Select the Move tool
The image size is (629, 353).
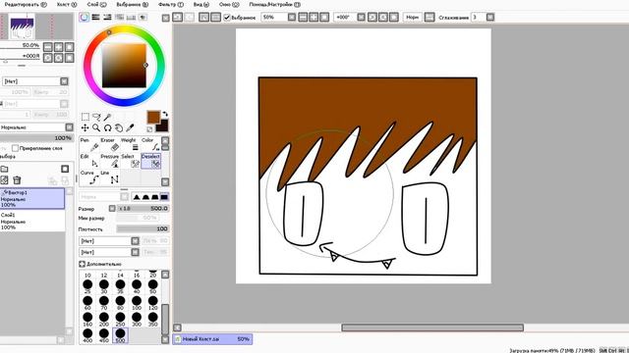click(86, 128)
